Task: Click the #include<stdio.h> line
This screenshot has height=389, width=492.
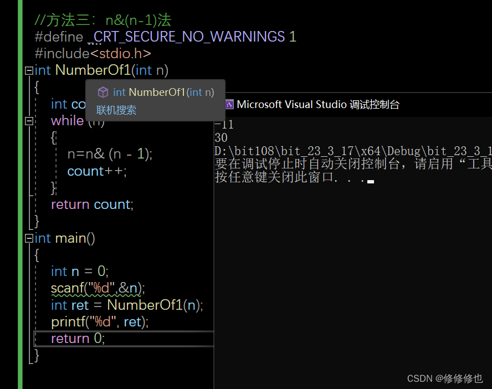Action: pyautogui.click(x=93, y=53)
